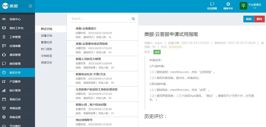Open 工单管理 menu item
Image resolution: width=266 pixels, height=127 pixels.
[x=18, y=37]
